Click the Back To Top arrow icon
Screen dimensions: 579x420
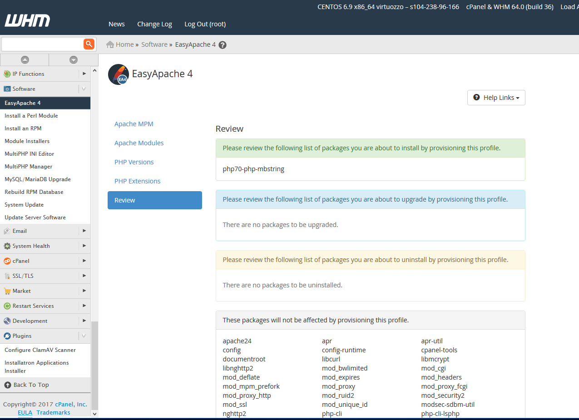tap(7, 385)
